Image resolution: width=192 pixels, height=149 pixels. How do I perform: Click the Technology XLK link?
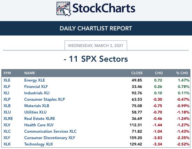(x=38, y=144)
